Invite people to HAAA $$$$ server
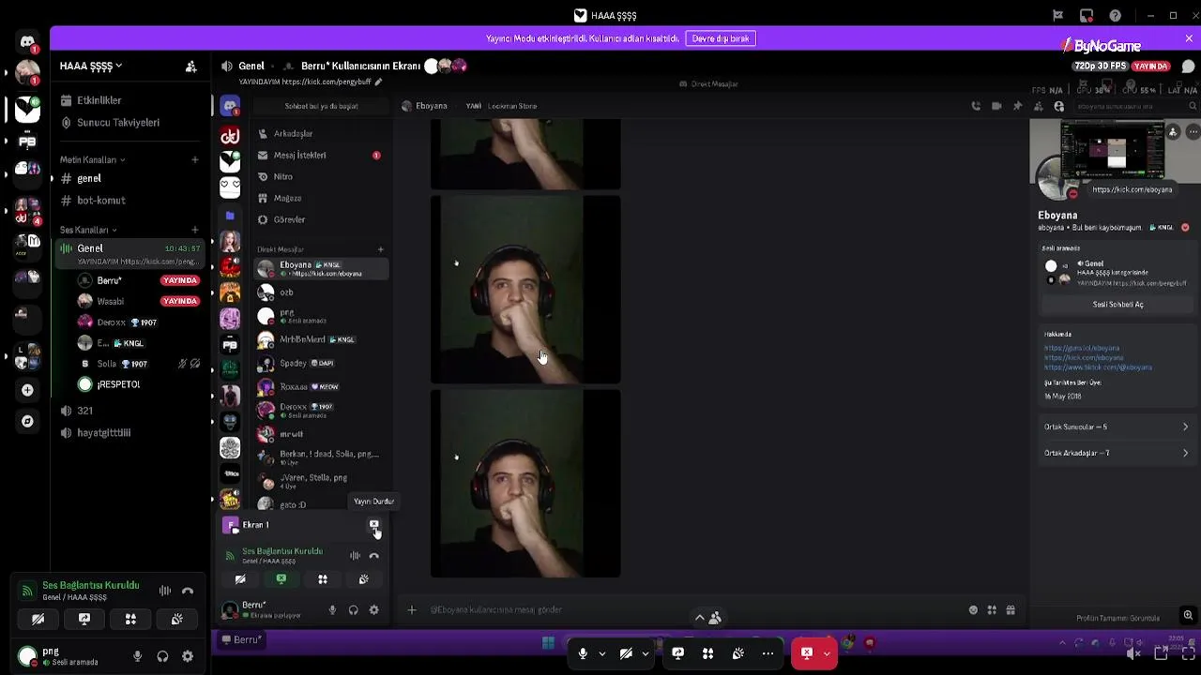The height and width of the screenshot is (675, 1201). [190, 67]
